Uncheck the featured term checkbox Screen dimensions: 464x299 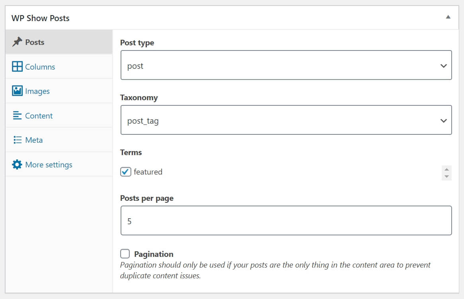125,172
